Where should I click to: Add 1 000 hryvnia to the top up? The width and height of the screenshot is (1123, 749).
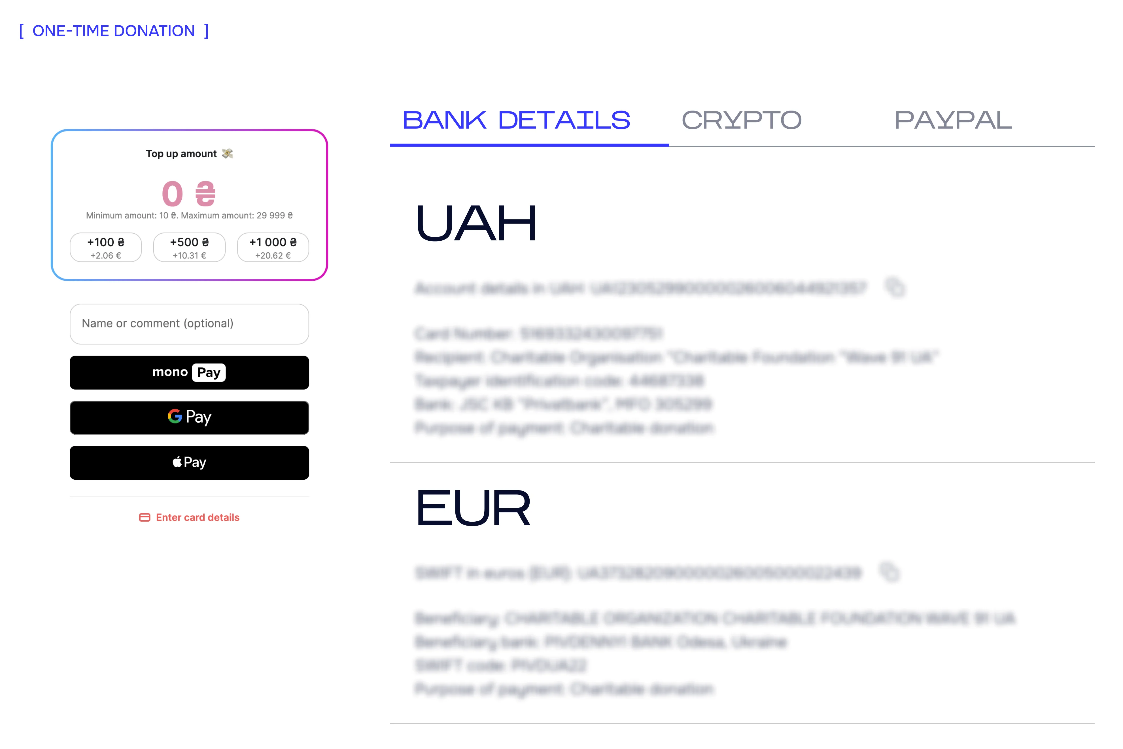(273, 247)
